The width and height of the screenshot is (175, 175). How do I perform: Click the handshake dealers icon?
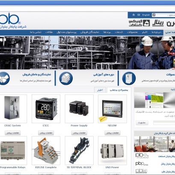pos(4,78)
